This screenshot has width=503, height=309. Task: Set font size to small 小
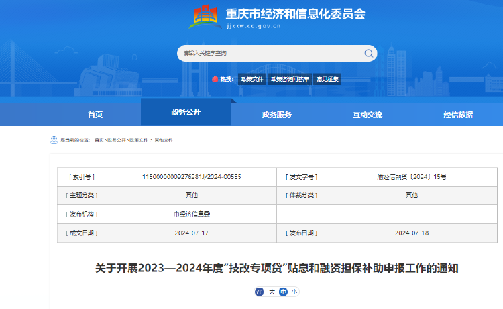pos(294,292)
